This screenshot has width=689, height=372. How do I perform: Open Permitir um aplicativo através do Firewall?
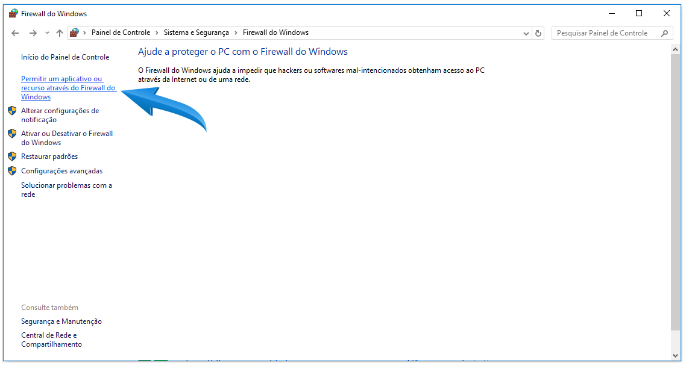point(69,88)
